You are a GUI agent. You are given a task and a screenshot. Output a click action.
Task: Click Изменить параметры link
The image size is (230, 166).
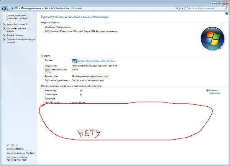tap(214, 92)
